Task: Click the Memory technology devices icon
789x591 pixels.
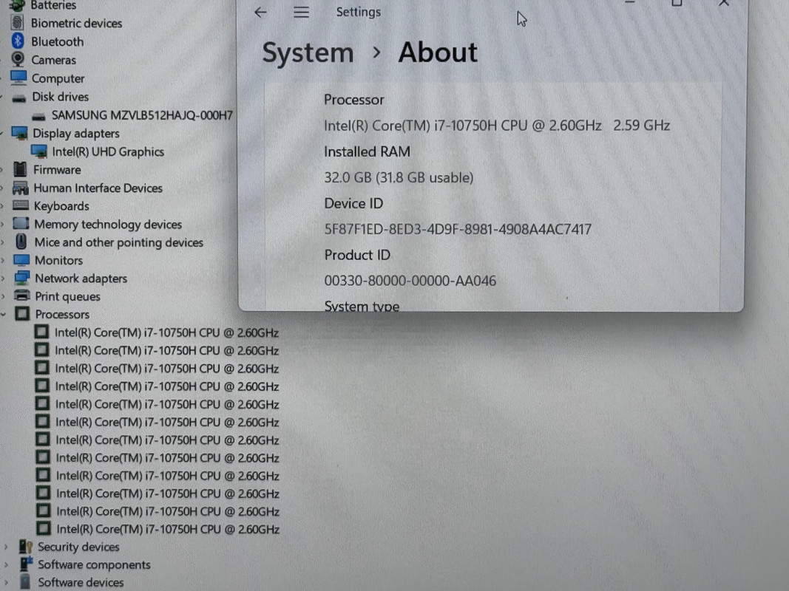Action: 21,223
